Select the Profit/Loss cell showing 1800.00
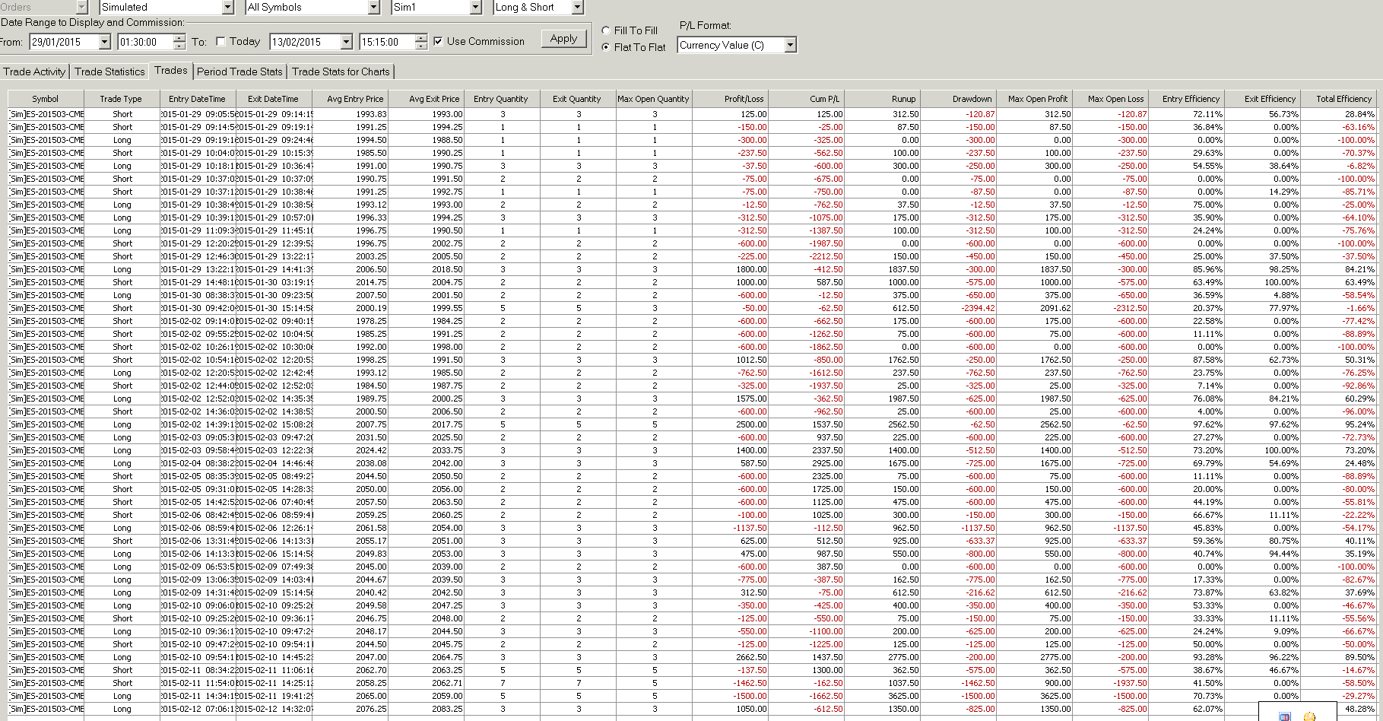Image resolution: width=1383 pixels, height=721 pixels. [730, 269]
